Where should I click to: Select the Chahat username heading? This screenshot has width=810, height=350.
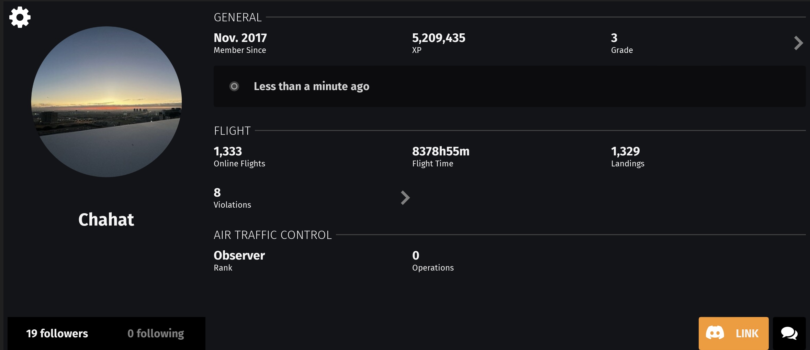tap(106, 219)
